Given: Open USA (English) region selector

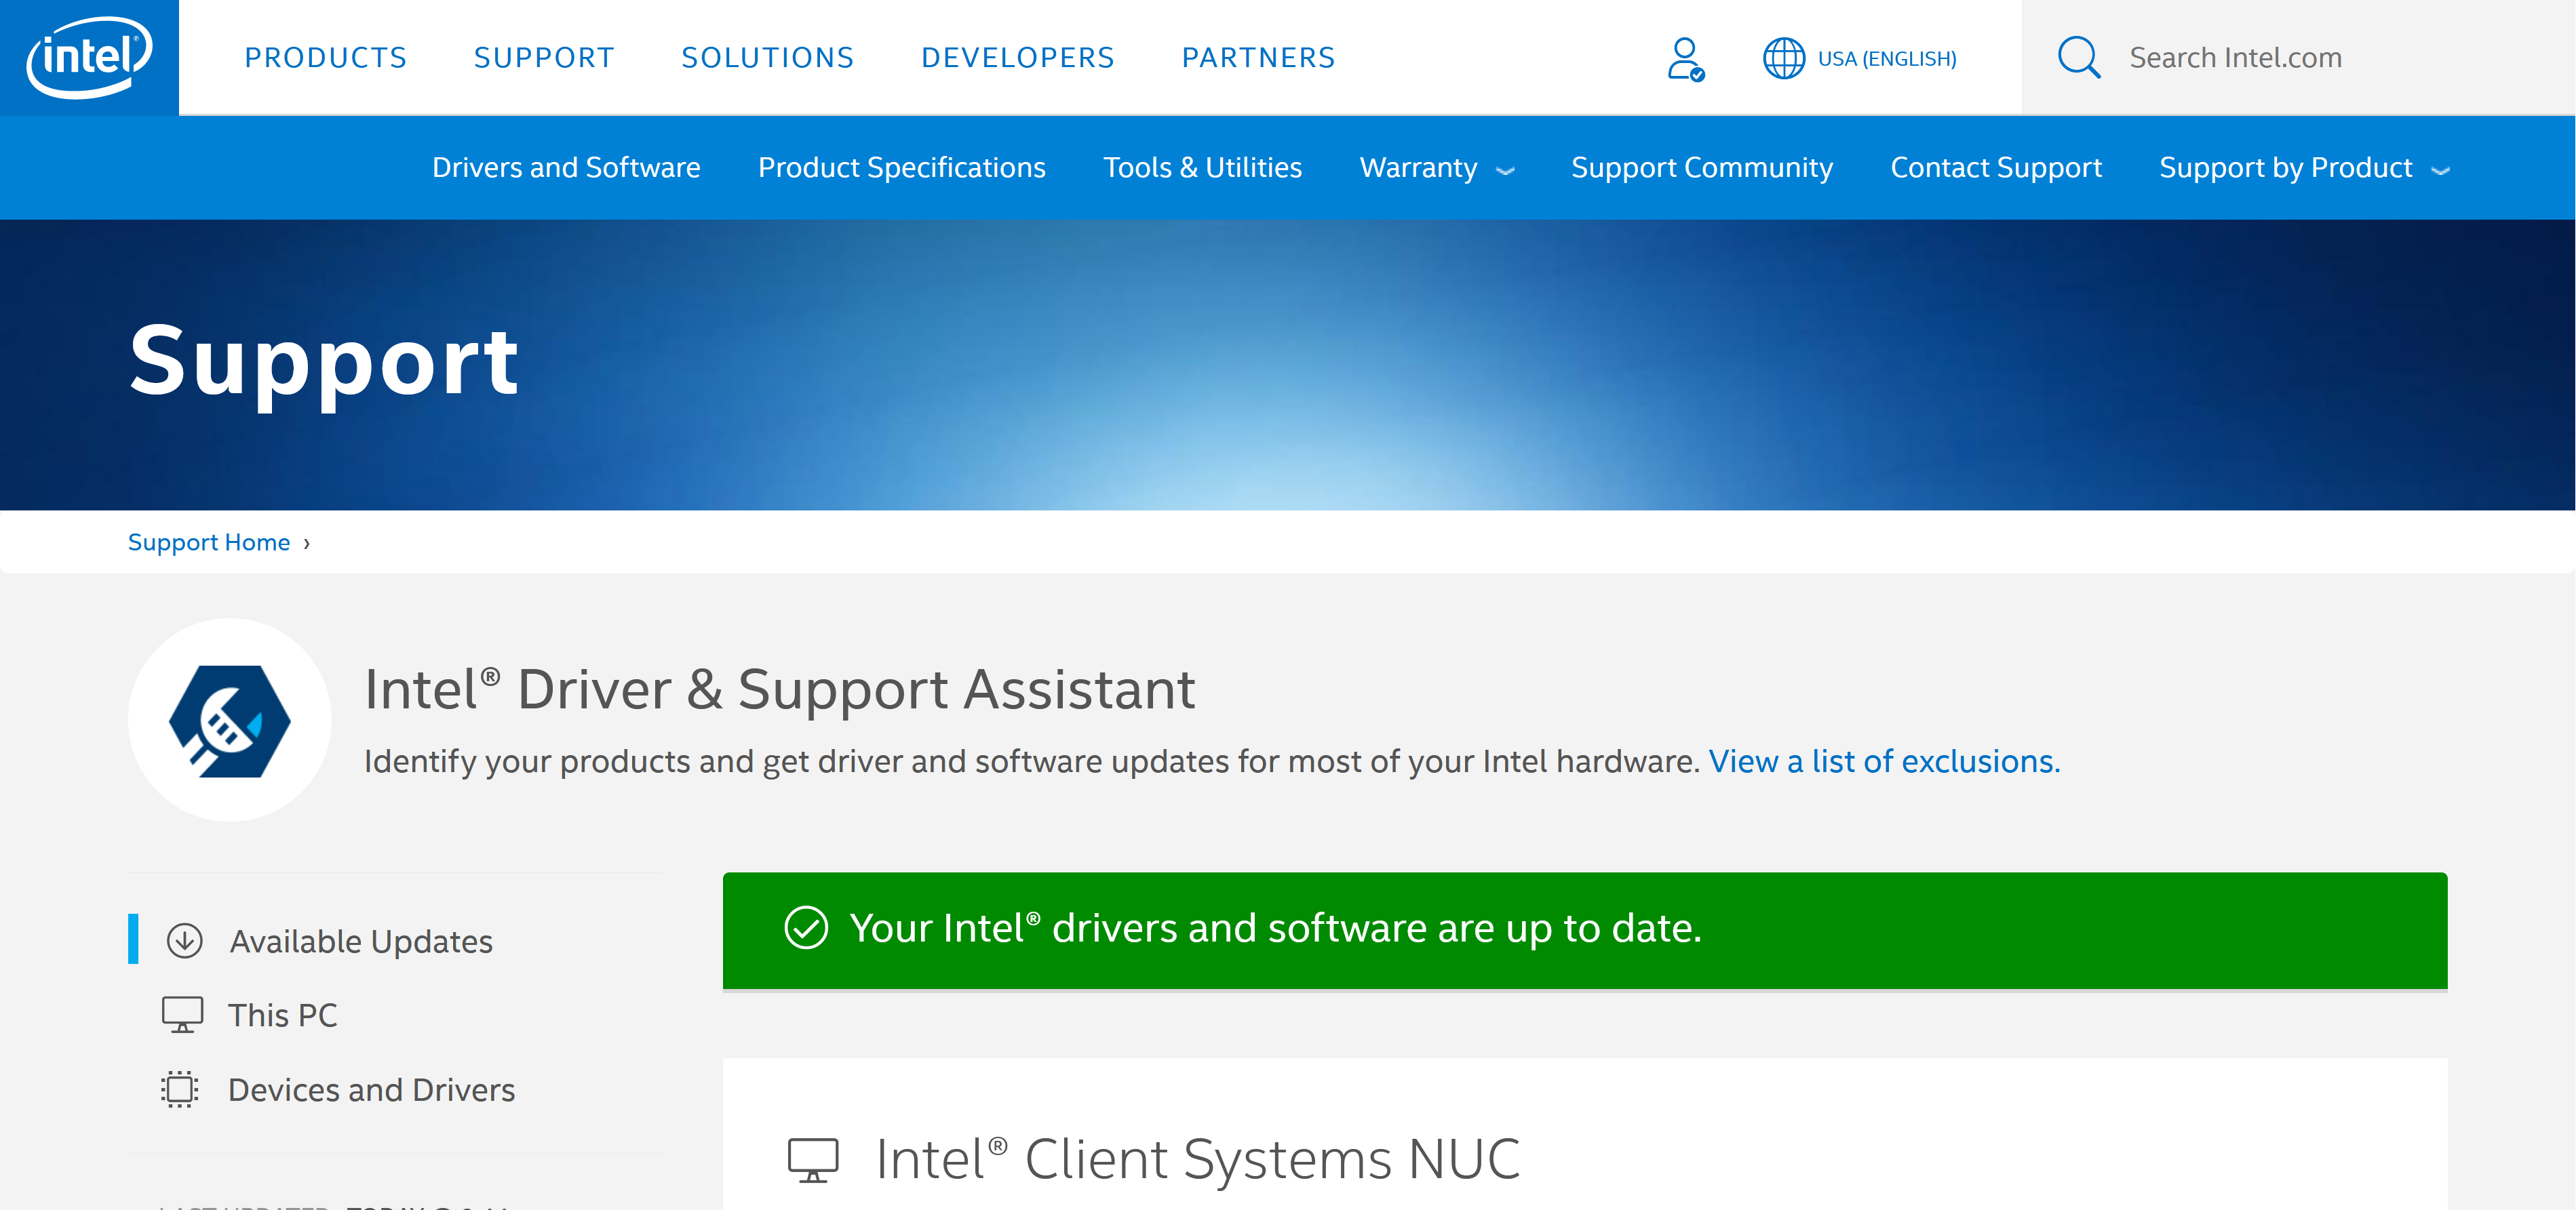Looking at the screenshot, I should tap(1886, 58).
